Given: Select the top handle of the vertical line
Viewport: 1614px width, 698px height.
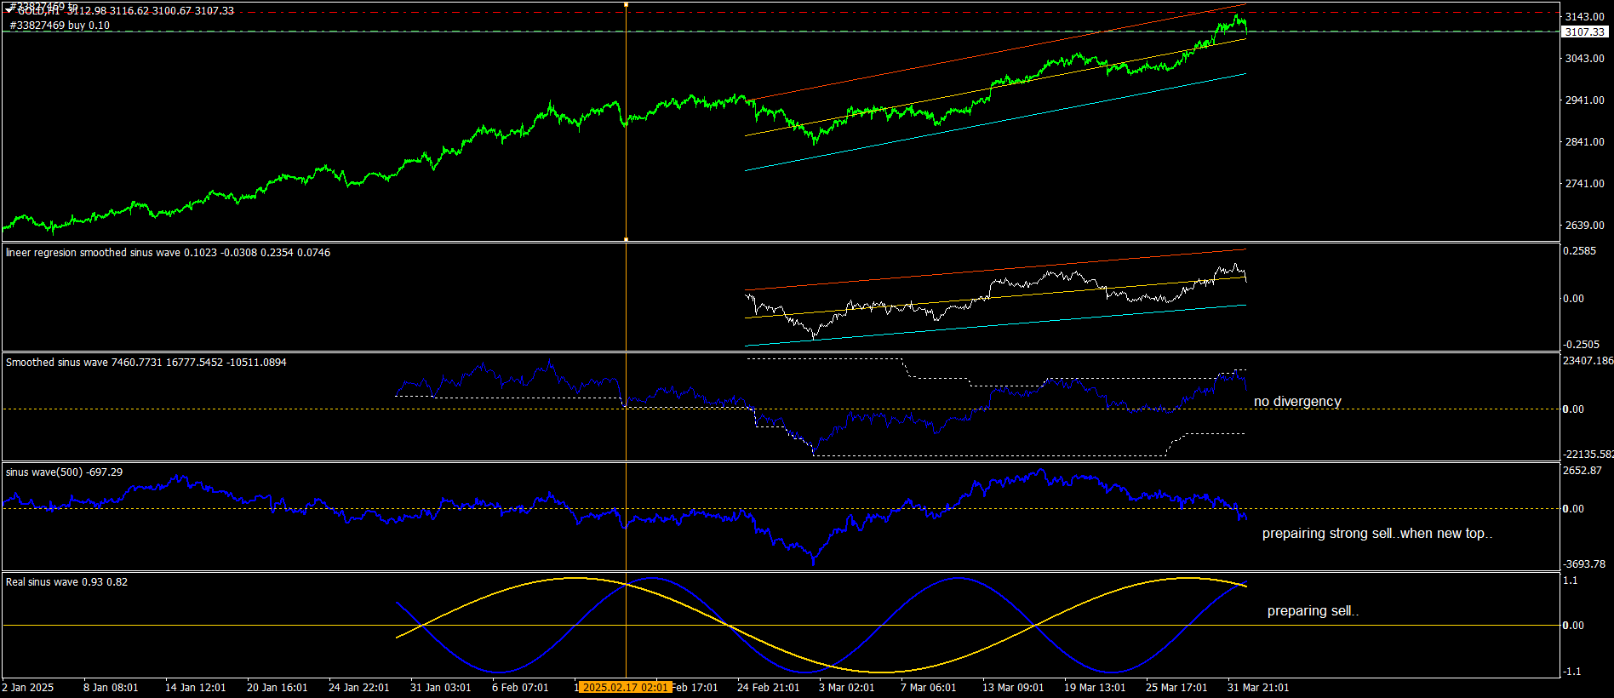Looking at the screenshot, I should click(627, 4).
